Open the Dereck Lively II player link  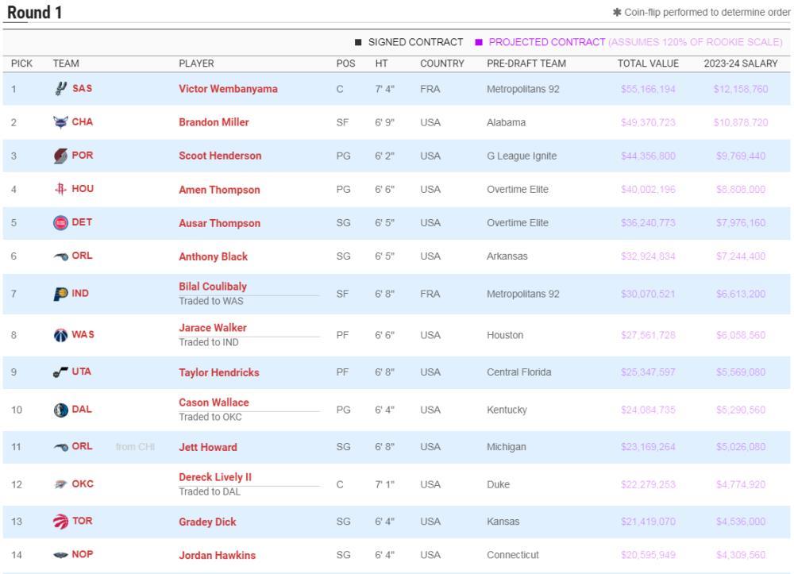(x=215, y=477)
